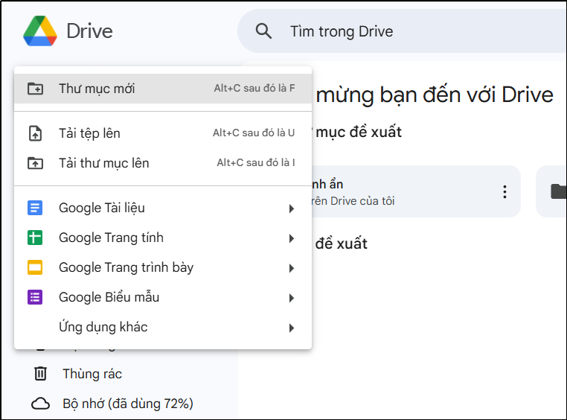
Task: Open Thùng rác in sidebar
Action: [92, 374]
